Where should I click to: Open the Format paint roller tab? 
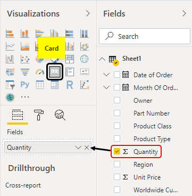click(39, 115)
